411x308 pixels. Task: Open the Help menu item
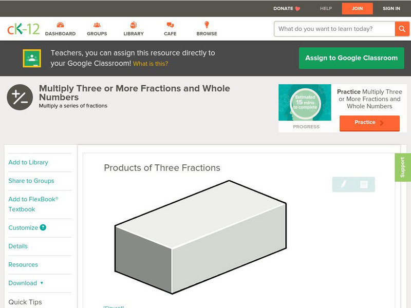(x=326, y=8)
